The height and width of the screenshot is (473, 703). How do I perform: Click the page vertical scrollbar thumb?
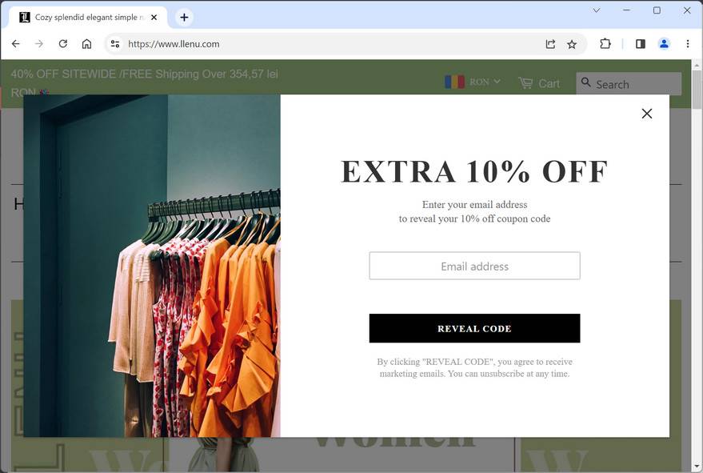coord(697,89)
